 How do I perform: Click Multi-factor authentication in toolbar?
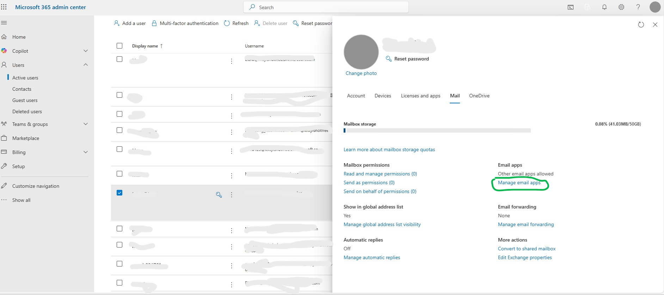pos(185,23)
